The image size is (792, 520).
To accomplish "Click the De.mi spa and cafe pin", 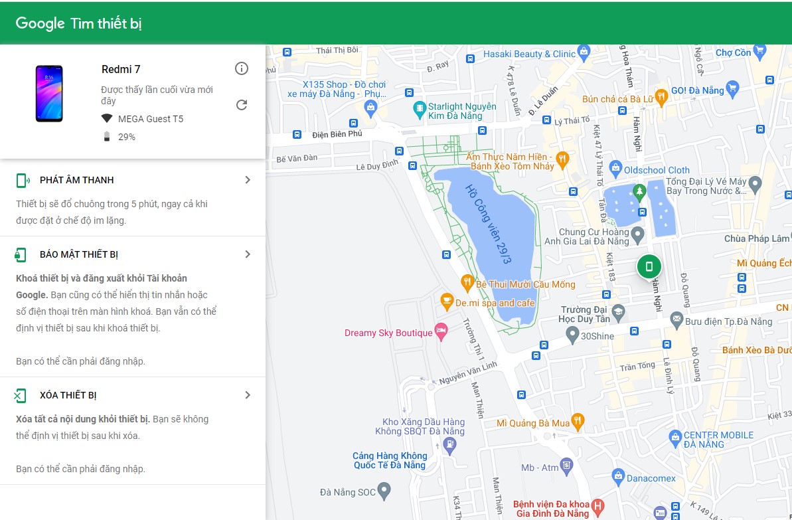I will 447,302.
